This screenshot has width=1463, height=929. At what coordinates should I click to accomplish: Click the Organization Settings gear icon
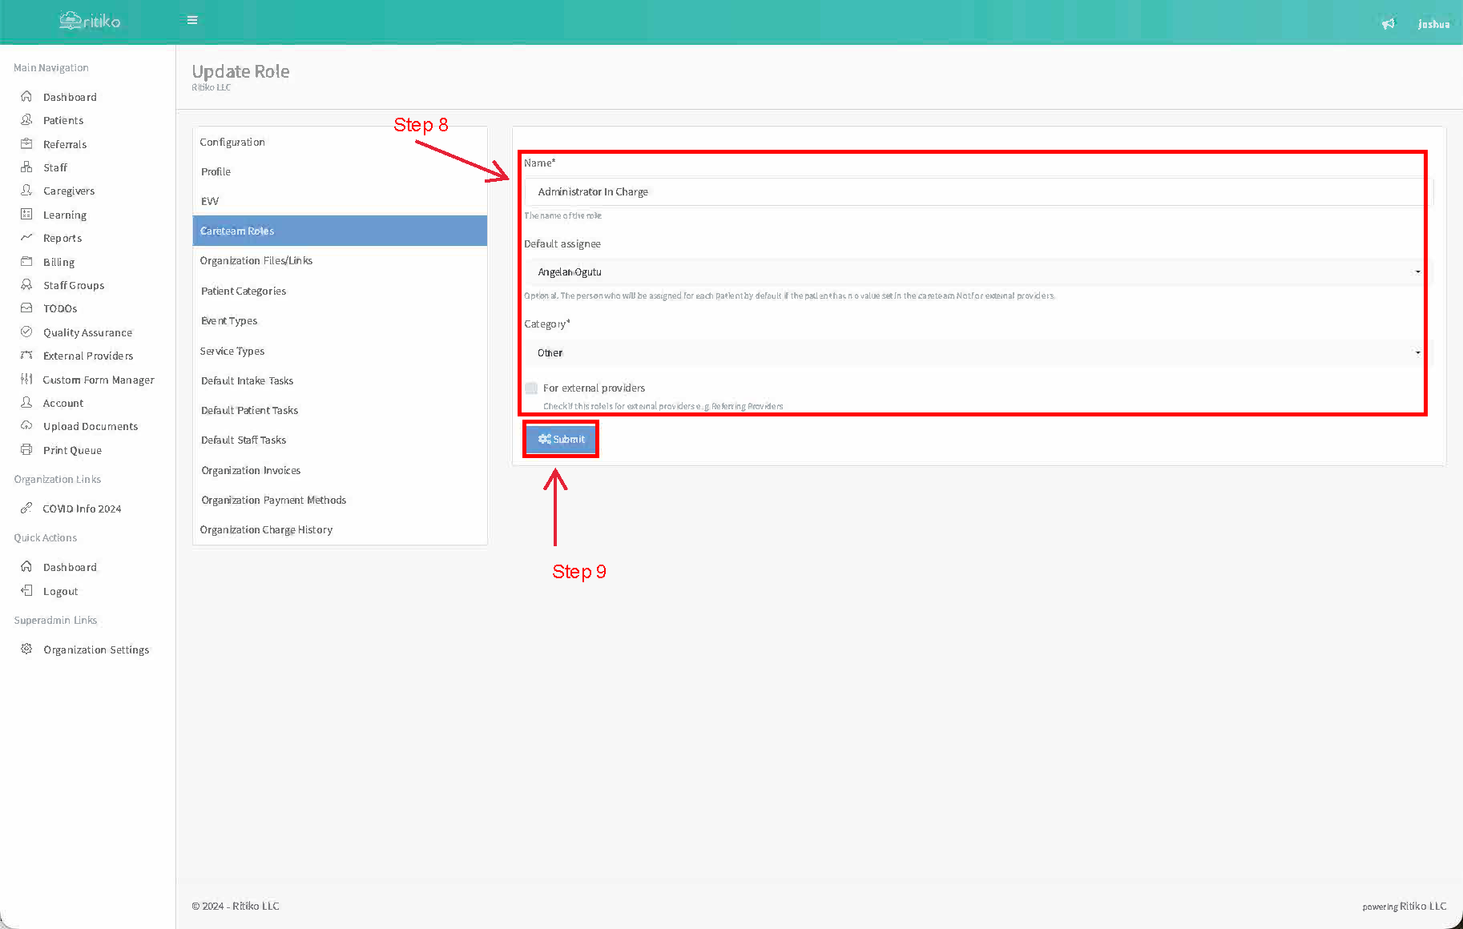click(x=26, y=649)
